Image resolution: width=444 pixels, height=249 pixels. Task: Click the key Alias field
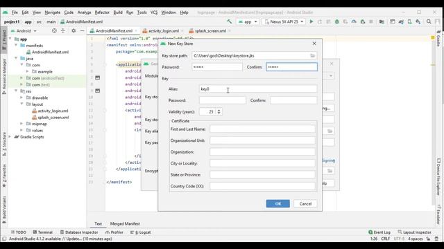[258, 89]
